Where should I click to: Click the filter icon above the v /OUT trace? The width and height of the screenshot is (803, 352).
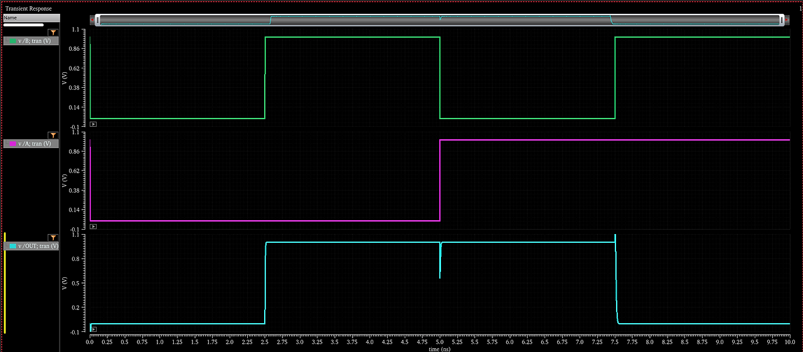[53, 238]
